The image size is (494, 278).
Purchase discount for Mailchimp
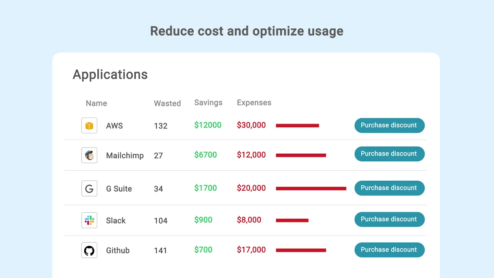(x=389, y=154)
